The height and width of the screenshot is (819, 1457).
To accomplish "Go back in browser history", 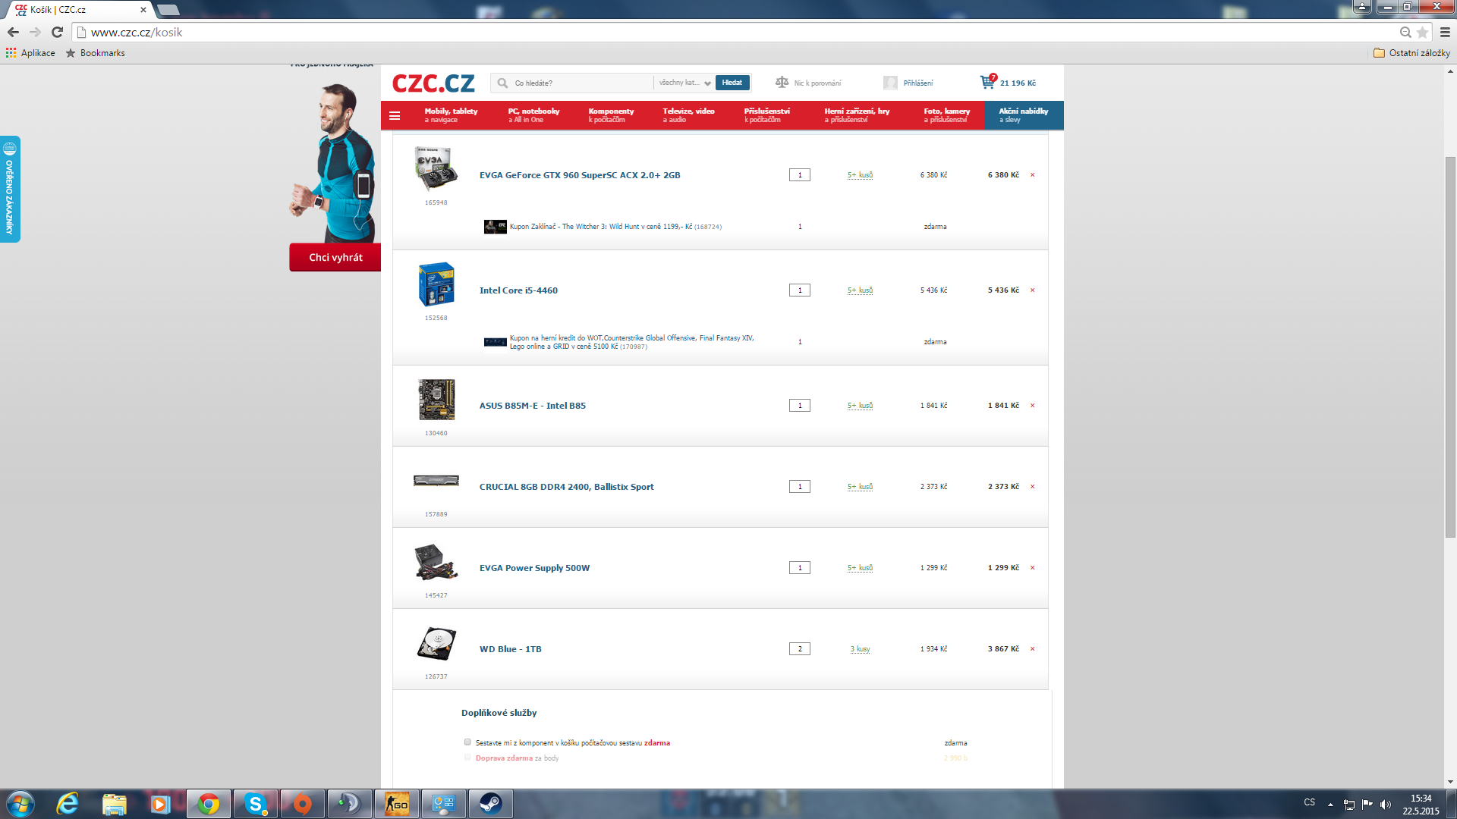I will [x=13, y=32].
